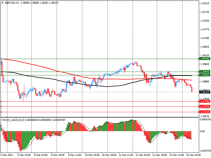Click the 1.42250 price scale value
This screenshot has height=158, width=211.
(205, 21)
